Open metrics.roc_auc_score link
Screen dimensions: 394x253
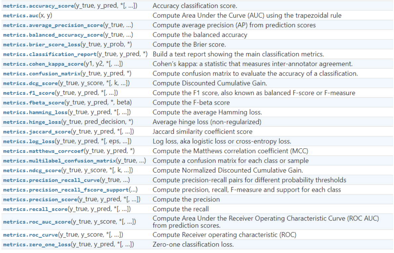[x=37, y=222]
